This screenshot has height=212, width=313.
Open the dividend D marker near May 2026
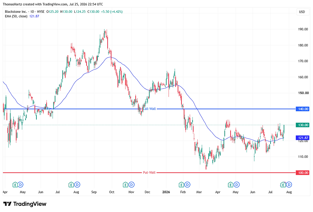click(x=237, y=185)
